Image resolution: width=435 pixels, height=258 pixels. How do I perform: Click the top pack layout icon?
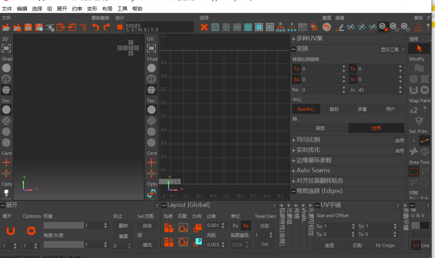(x=169, y=228)
